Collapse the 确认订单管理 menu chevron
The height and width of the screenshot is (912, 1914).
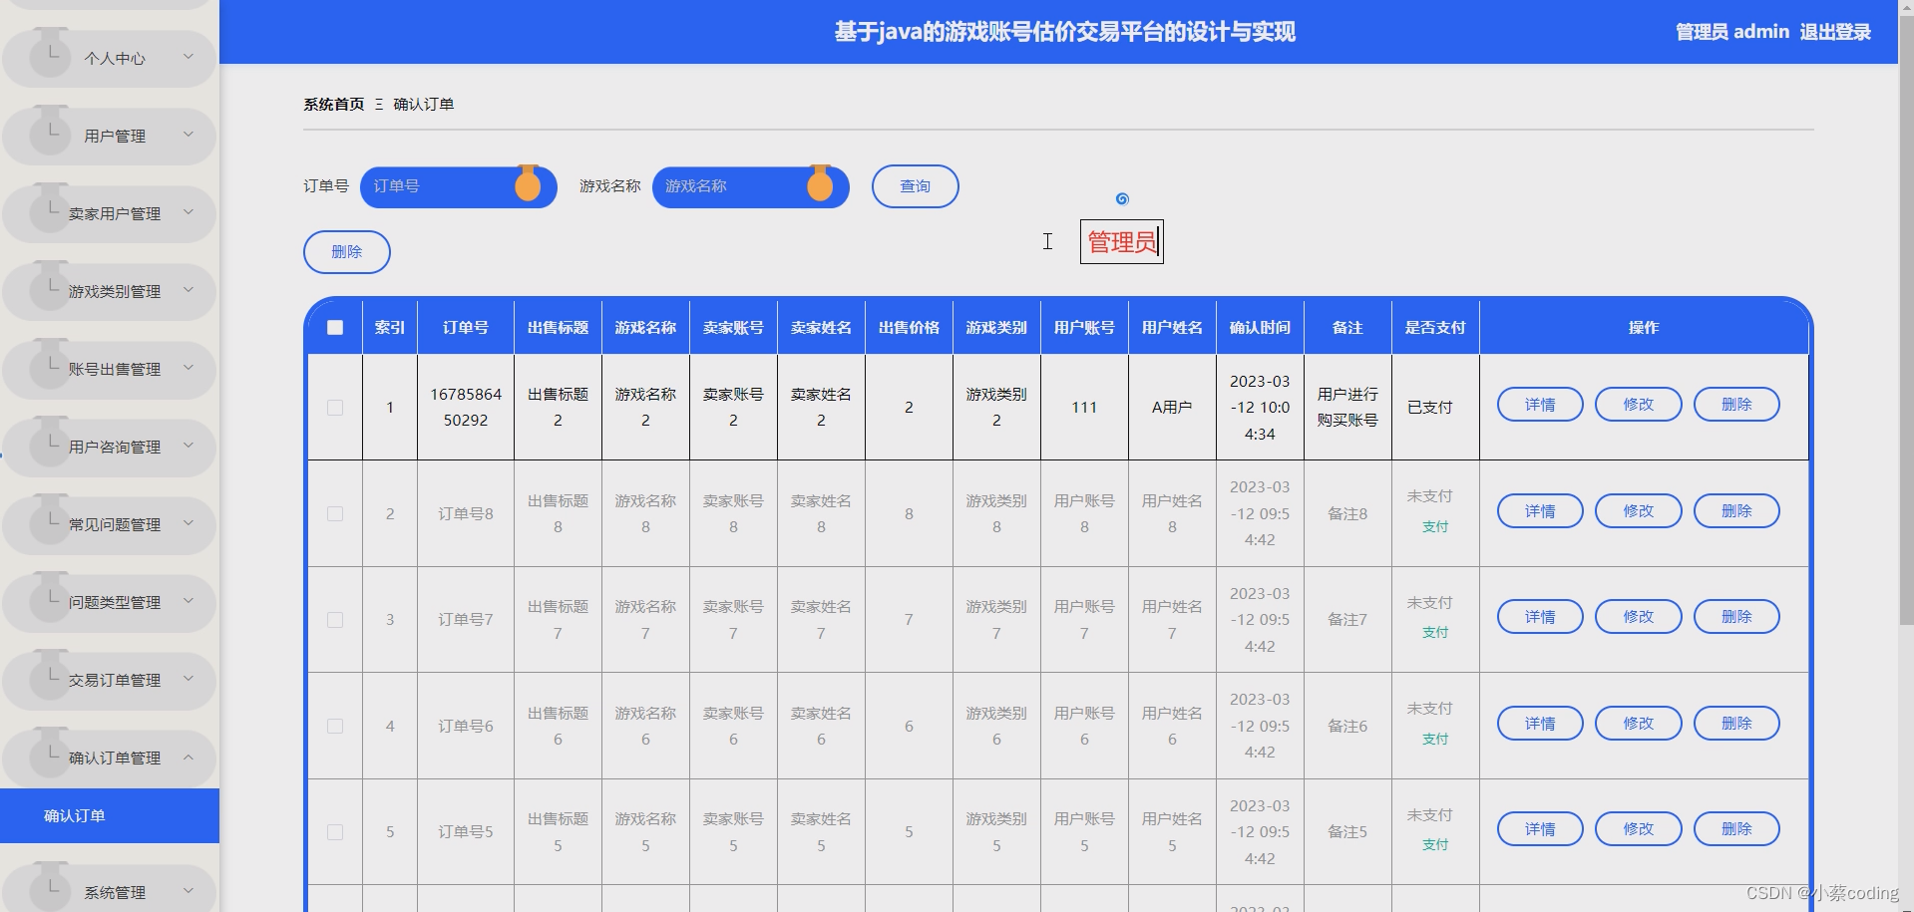[189, 757]
